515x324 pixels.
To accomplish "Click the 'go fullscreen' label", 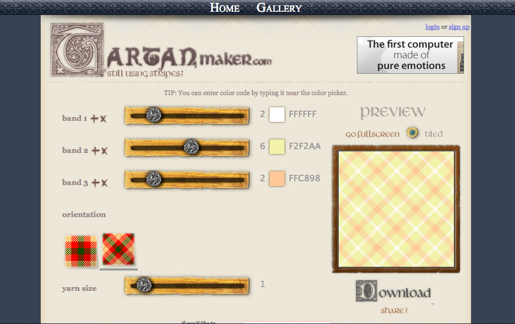I will pyautogui.click(x=372, y=134).
